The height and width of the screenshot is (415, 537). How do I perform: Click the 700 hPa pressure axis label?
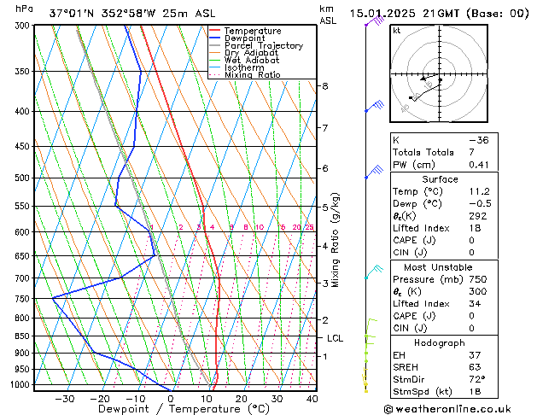coord(24,278)
